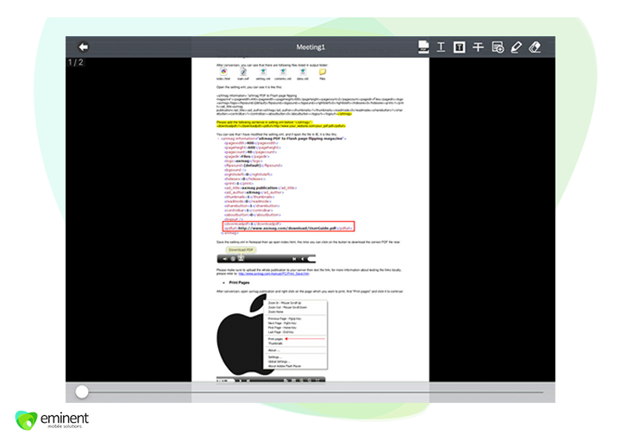The image size is (621, 440).
Task: Select the underline text annotation tool
Action: [x=441, y=47]
